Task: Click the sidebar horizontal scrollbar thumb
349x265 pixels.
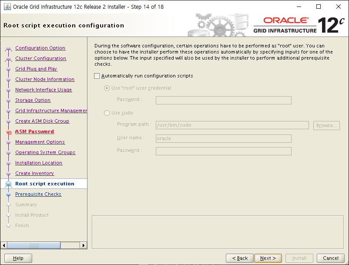Action: pos(34,245)
